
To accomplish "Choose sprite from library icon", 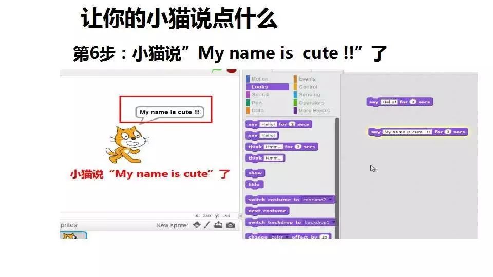I will coord(197,225).
